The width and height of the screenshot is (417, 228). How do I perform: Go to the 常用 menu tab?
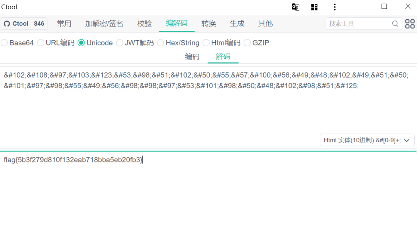click(64, 24)
